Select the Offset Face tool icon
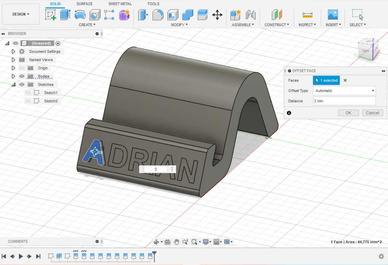The width and height of the screenshot is (388, 265). click(x=203, y=15)
